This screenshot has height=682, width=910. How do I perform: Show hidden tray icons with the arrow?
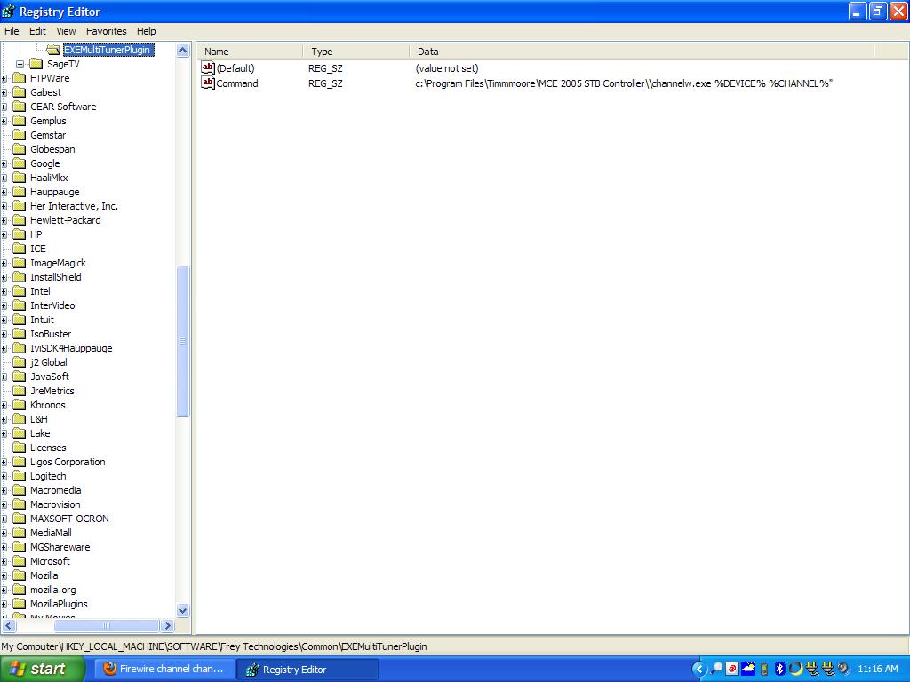click(x=699, y=669)
